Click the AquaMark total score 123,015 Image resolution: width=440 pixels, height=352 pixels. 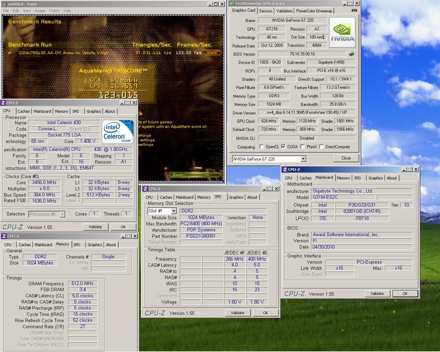pyautogui.click(x=119, y=95)
